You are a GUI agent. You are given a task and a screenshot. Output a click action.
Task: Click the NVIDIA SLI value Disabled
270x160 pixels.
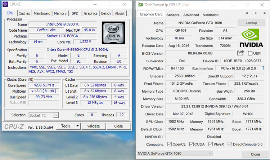click(x=215, y=137)
